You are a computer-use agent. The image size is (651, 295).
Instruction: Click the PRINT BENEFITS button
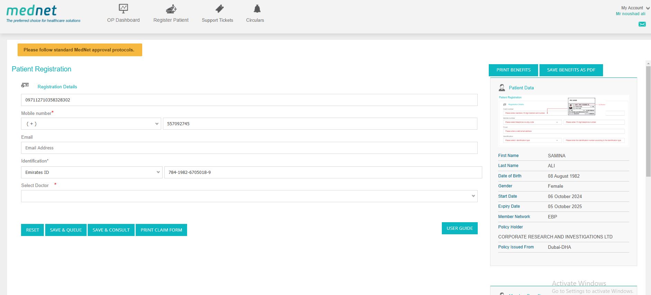coord(514,70)
